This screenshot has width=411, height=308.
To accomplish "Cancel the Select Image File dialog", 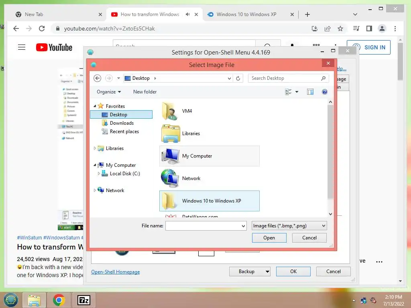I will click(x=309, y=237).
